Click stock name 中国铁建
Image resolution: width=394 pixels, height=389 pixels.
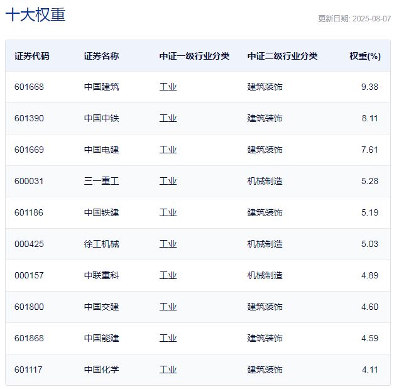(x=101, y=212)
